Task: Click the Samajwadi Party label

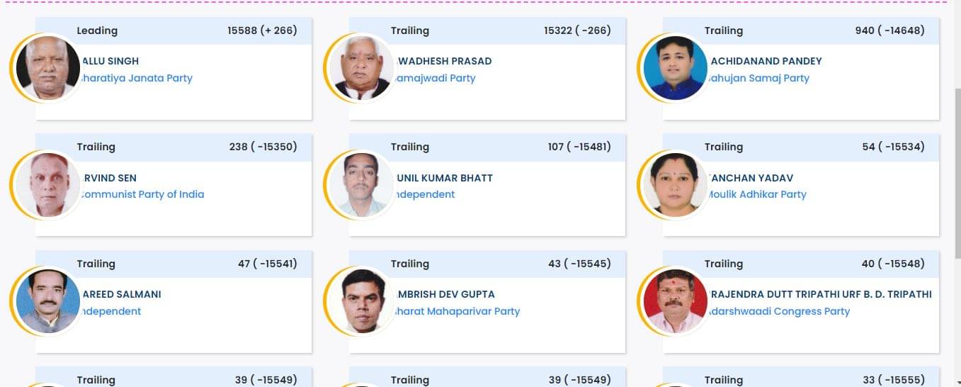Action: point(436,78)
